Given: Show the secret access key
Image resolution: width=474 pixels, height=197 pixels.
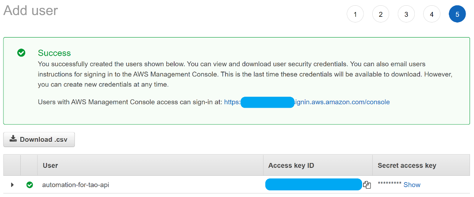Looking at the screenshot, I should point(412,185).
